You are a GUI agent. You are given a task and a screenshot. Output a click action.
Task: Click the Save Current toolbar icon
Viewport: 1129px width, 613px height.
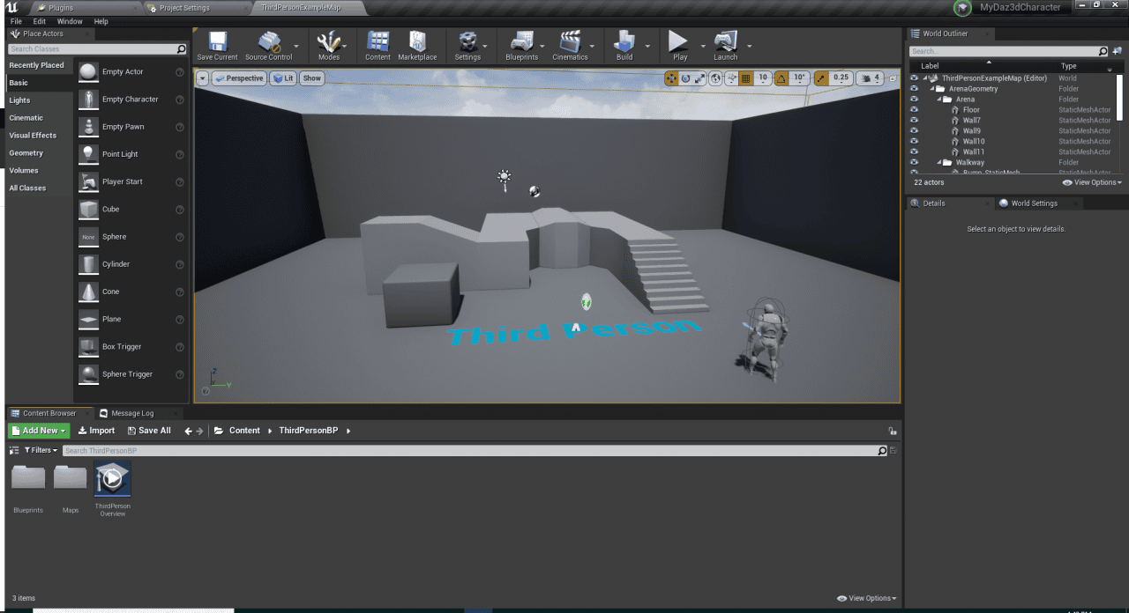217,41
